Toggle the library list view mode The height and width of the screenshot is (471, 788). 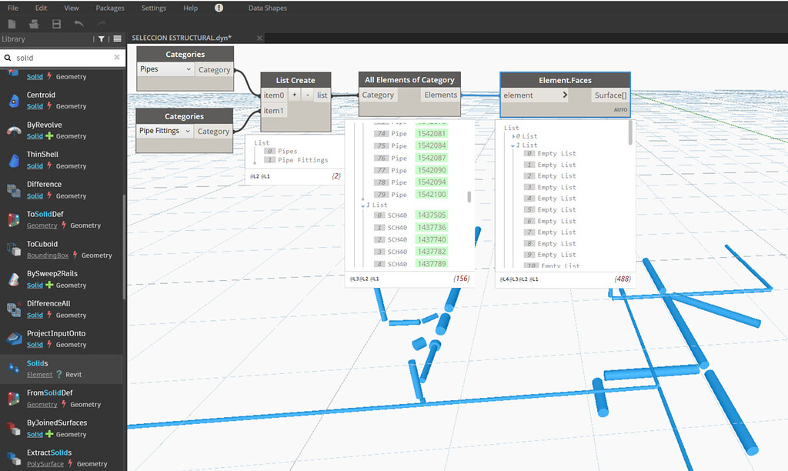coord(116,38)
